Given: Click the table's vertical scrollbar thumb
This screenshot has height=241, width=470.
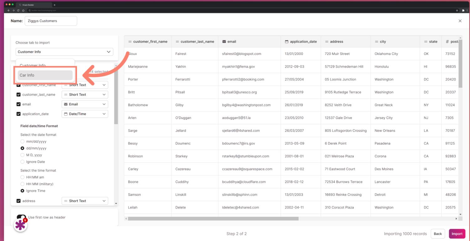Looking at the screenshot, I should [460, 64].
